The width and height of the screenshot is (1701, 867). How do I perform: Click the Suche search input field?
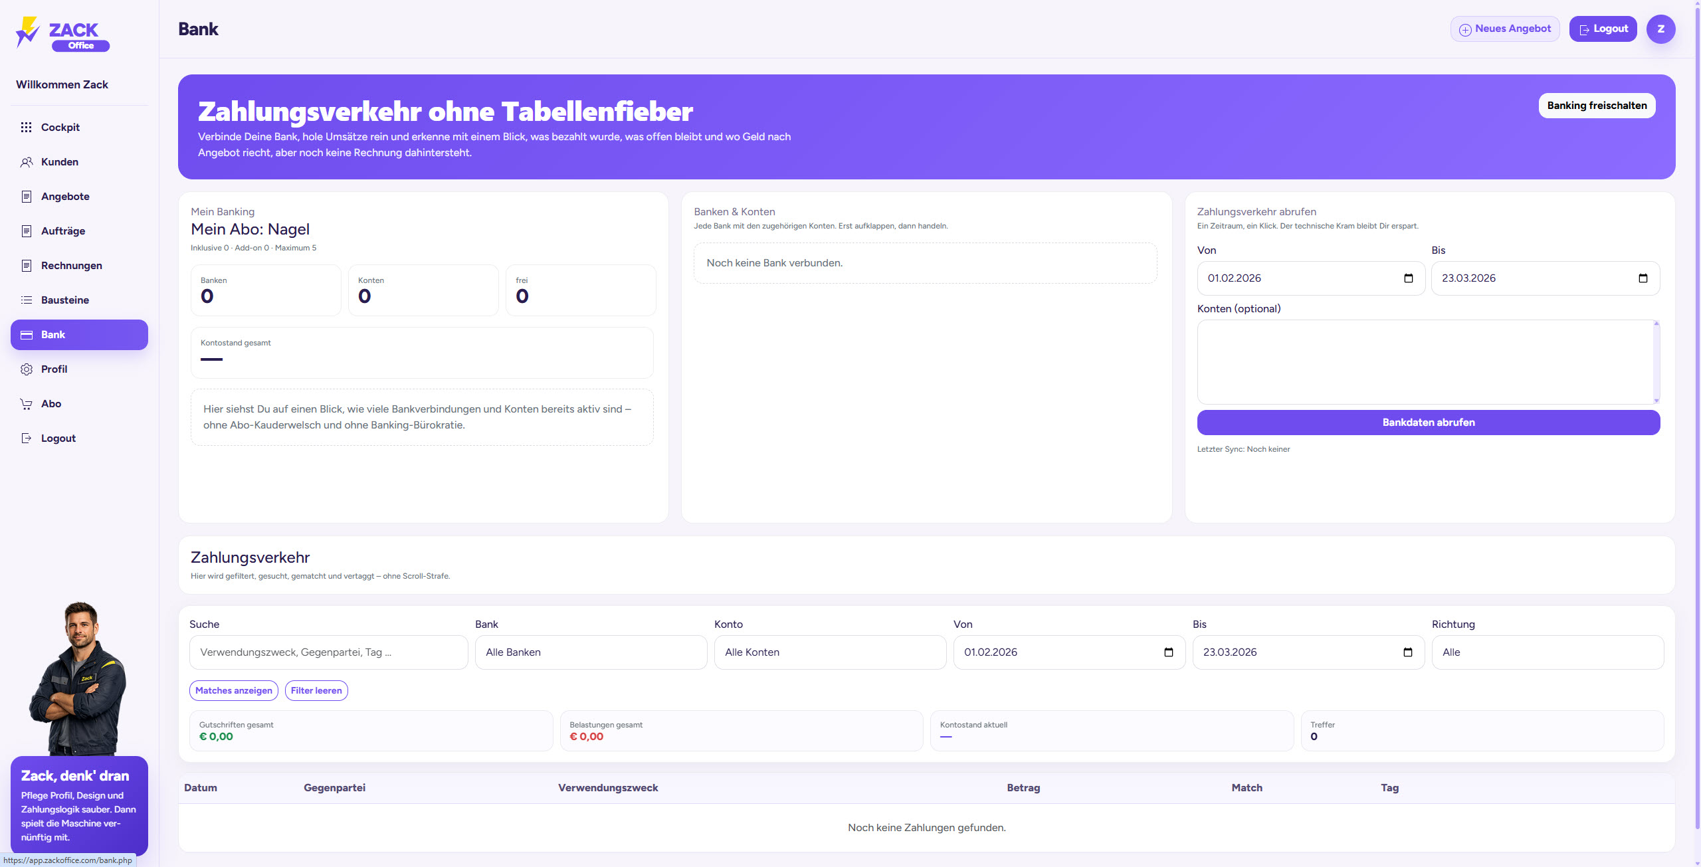pos(328,652)
